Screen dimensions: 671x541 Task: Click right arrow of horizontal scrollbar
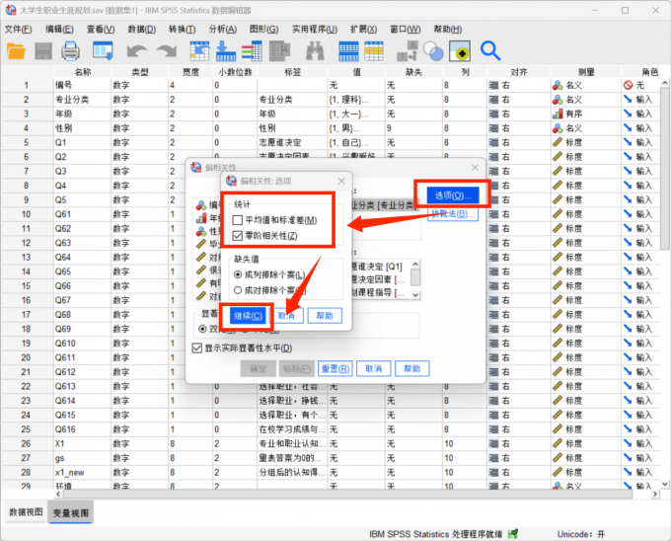pyautogui.click(x=655, y=494)
